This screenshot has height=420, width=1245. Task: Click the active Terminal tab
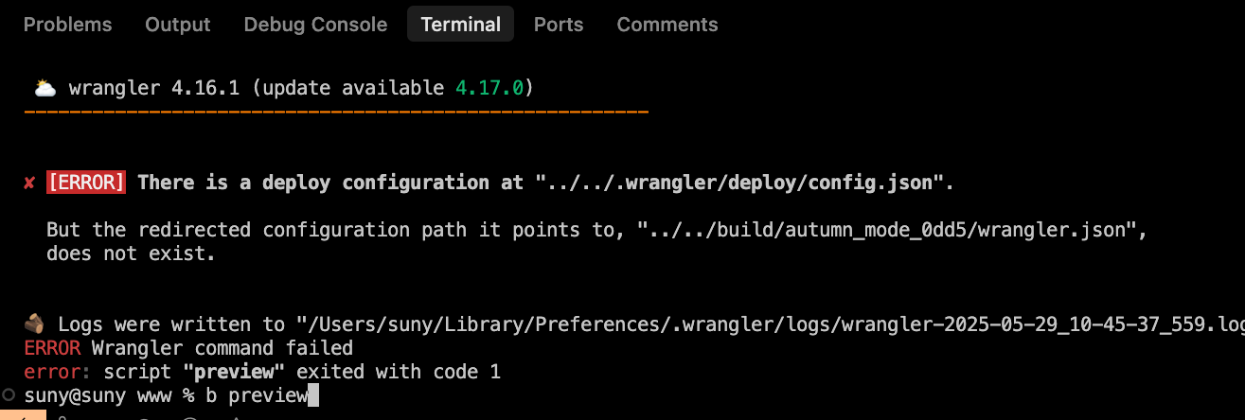click(x=460, y=25)
